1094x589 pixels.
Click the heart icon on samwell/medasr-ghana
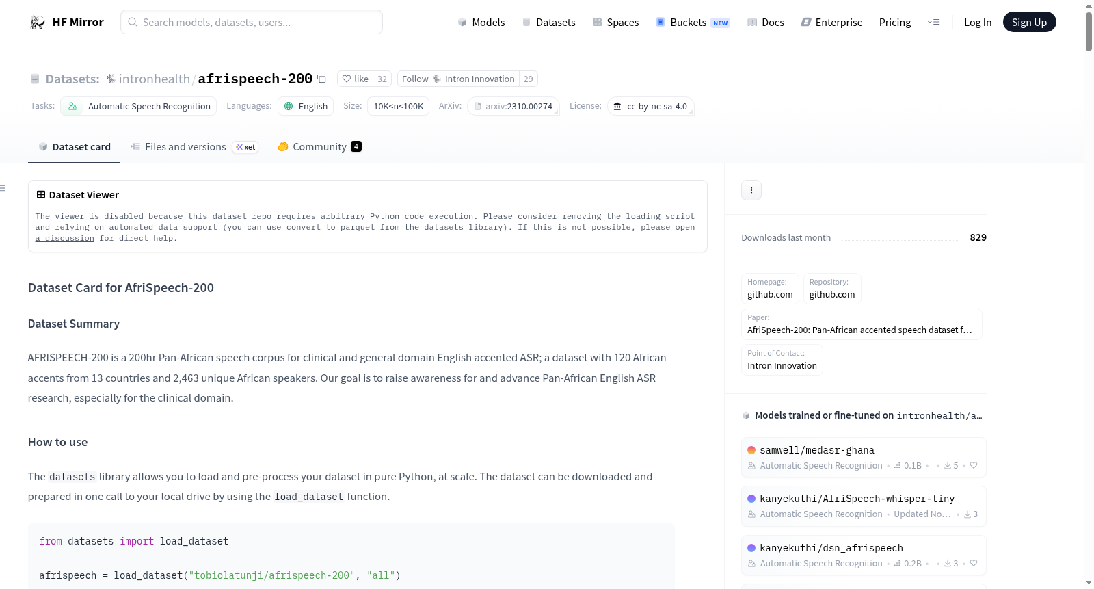click(x=974, y=466)
